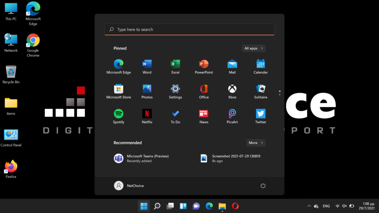This screenshot has height=213, width=379.
Task: Open Task View on the taskbar
Action: coord(170,206)
